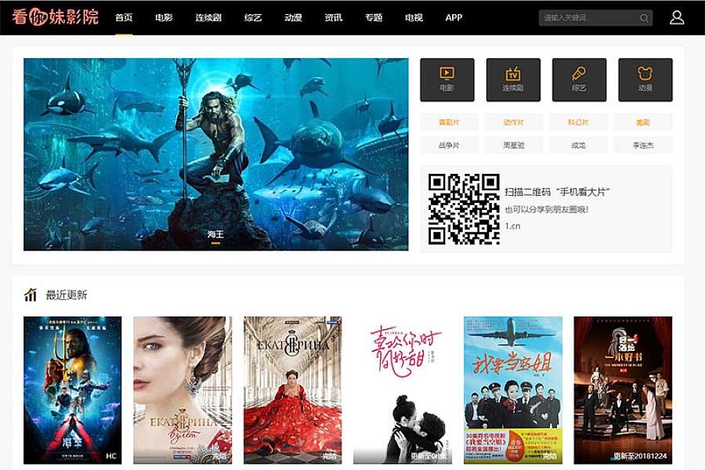Image resolution: width=705 pixels, height=470 pixels.
Task: Click the orange slide indicator under 海王
Action: [216, 244]
